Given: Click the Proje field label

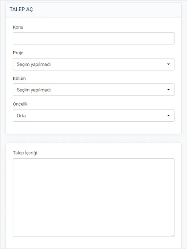Looking at the screenshot, I should [18, 53].
